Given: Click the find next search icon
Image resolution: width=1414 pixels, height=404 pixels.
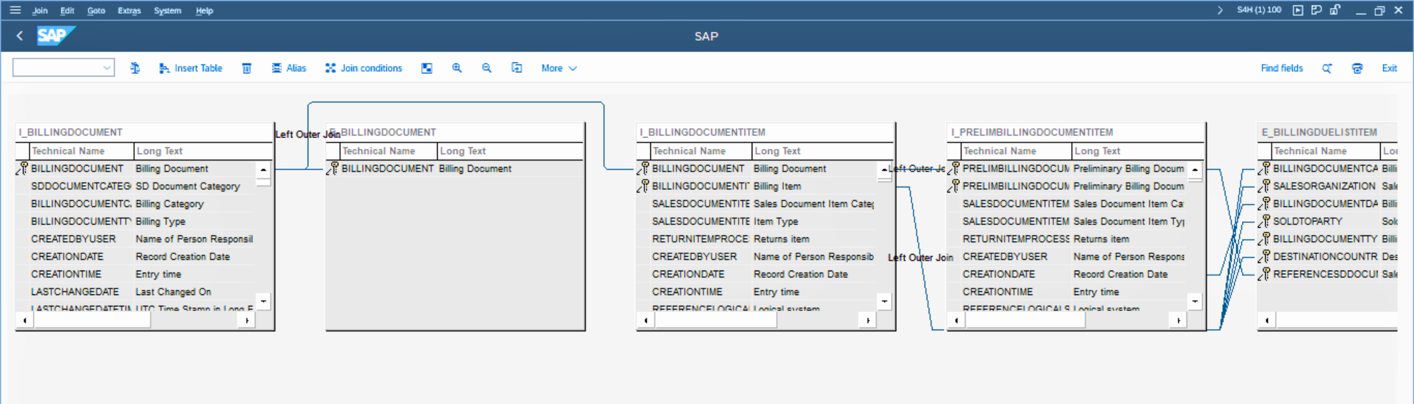Looking at the screenshot, I should pos(1327,68).
